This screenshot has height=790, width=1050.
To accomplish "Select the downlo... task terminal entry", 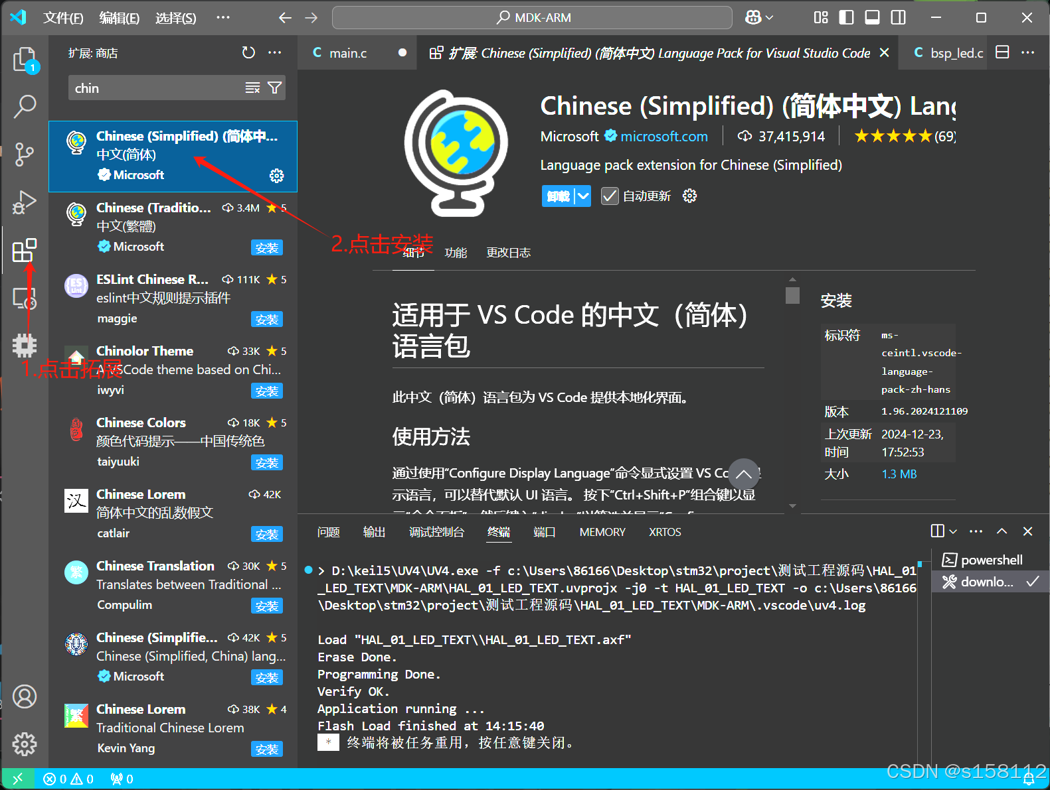I will (990, 582).
